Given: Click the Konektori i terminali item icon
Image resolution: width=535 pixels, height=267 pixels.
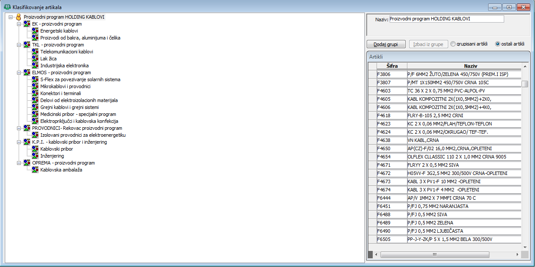Looking at the screenshot, I should pos(35,93).
